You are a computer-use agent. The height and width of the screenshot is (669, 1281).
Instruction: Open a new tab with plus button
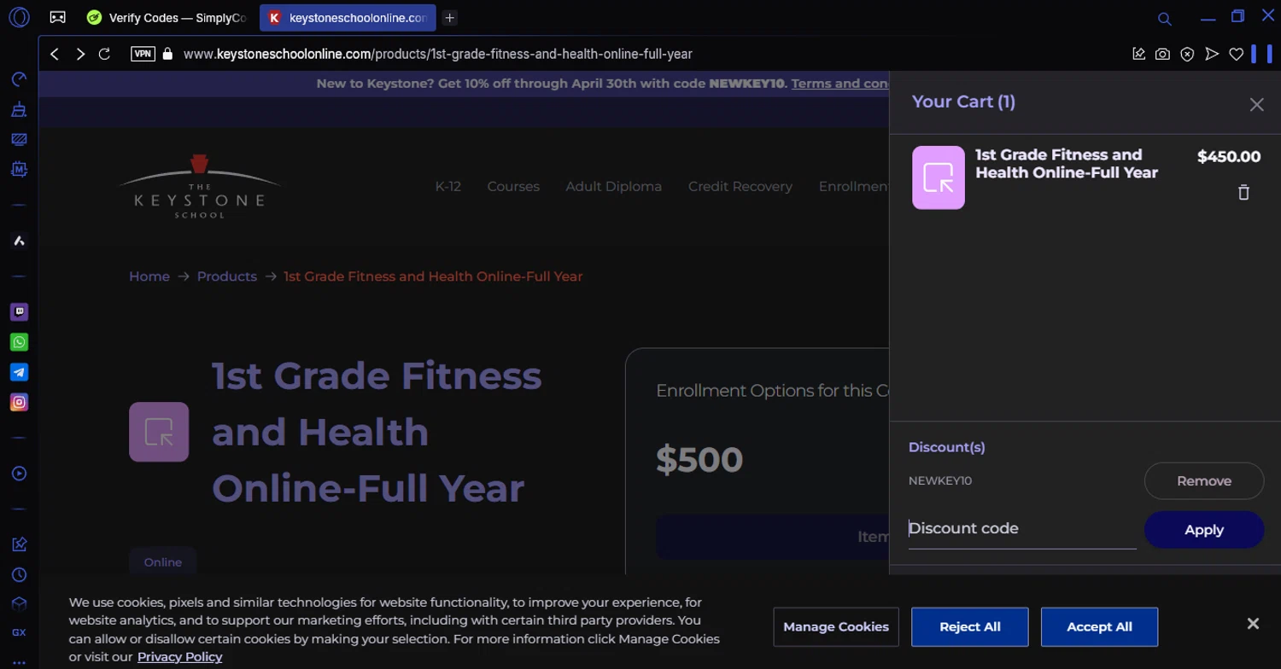449,17
